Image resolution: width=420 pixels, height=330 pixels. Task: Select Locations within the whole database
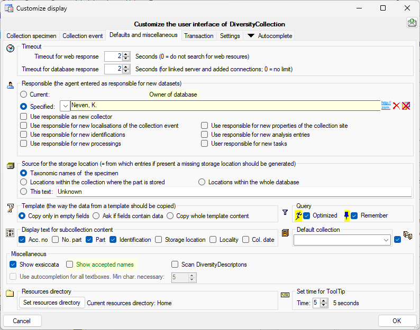click(202, 182)
